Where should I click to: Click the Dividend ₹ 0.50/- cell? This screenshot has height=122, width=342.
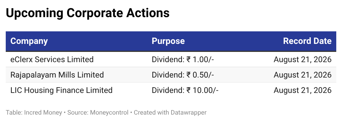[x=183, y=75]
